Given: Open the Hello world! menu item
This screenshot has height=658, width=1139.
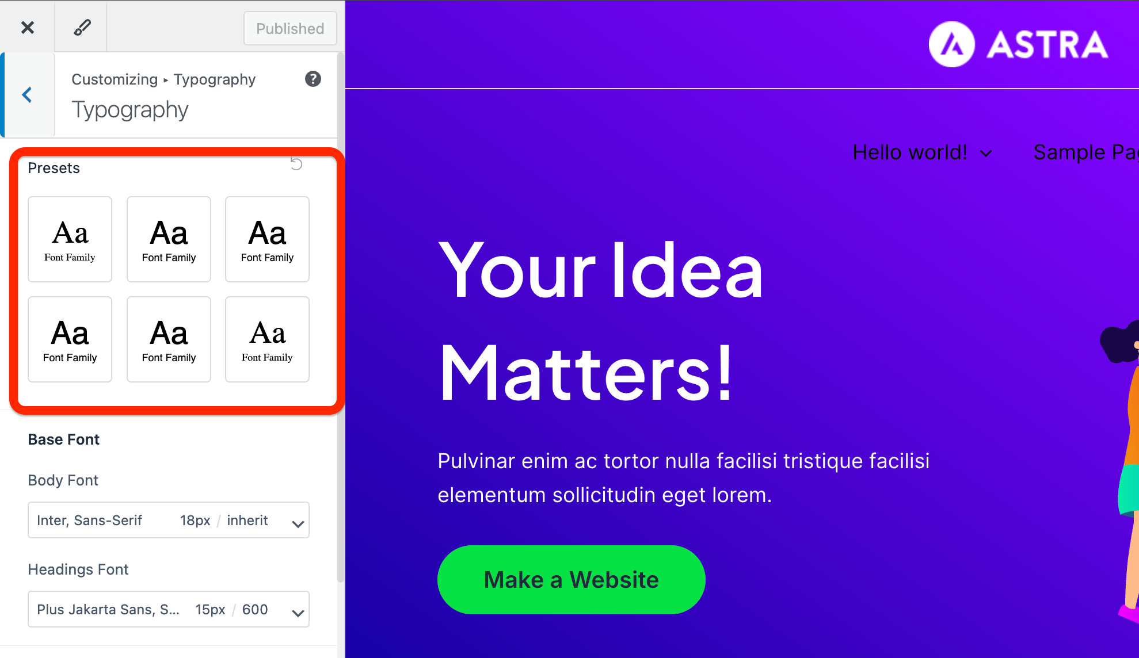Looking at the screenshot, I should [909, 152].
